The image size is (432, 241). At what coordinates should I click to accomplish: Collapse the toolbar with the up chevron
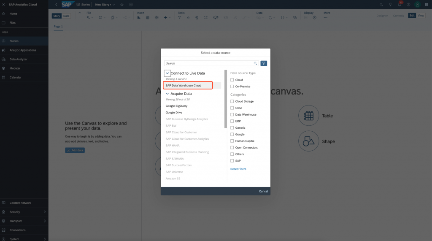point(80,13)
